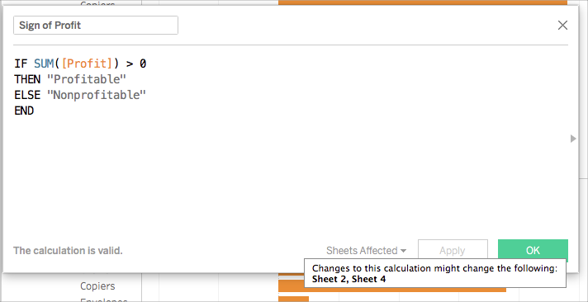Click the END keyword in the formula
The height and width of the screenshot is (302, 588).
click(x=24, y=111)
